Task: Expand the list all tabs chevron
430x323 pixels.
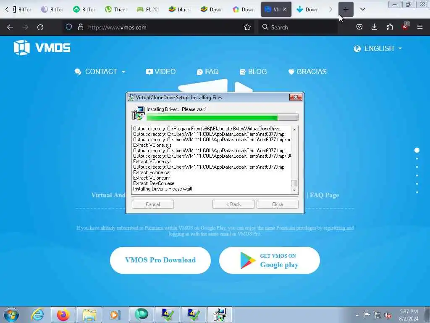Action: pos(362,9)
